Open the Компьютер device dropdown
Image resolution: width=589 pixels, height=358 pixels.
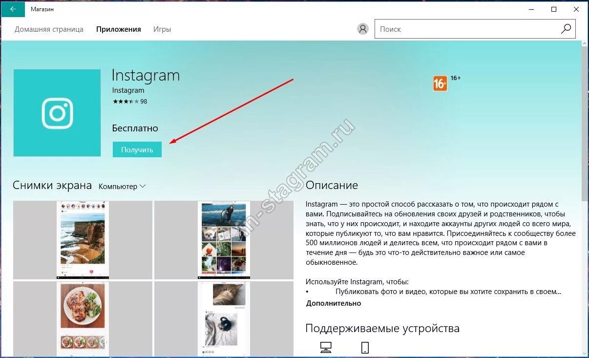122,186
